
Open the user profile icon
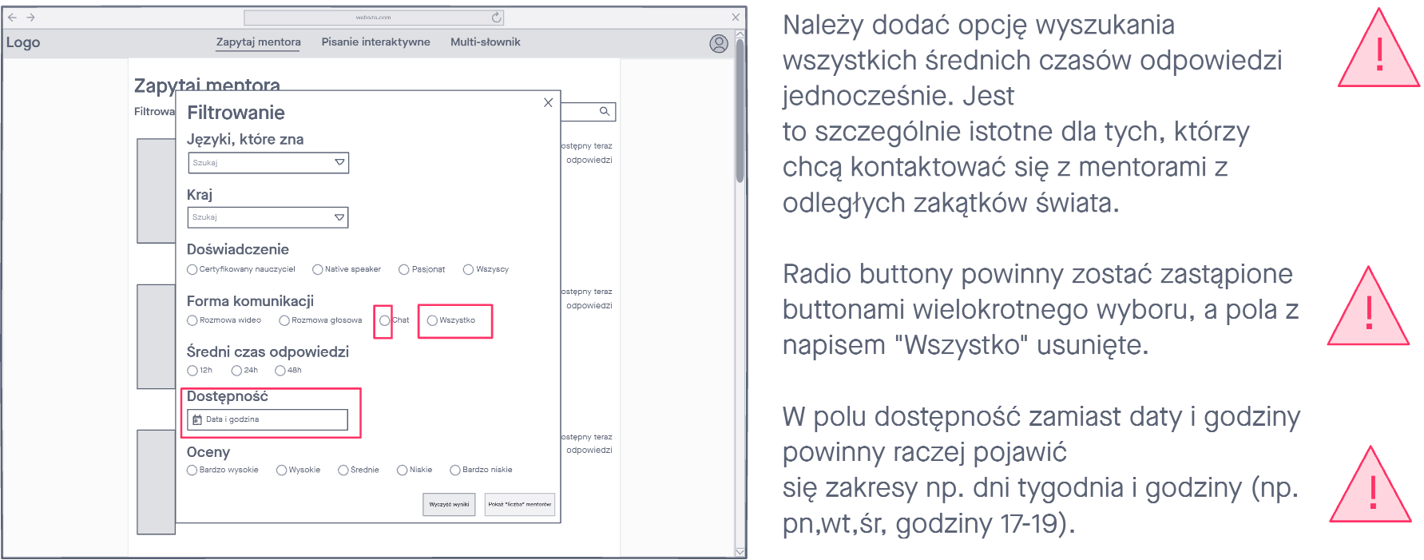tap(718, 43)
